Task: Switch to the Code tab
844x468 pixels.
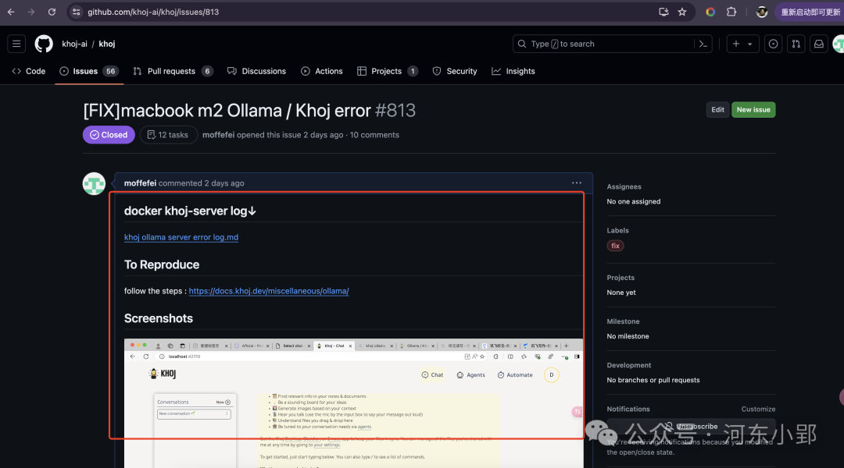Action: tap(29, 71)
